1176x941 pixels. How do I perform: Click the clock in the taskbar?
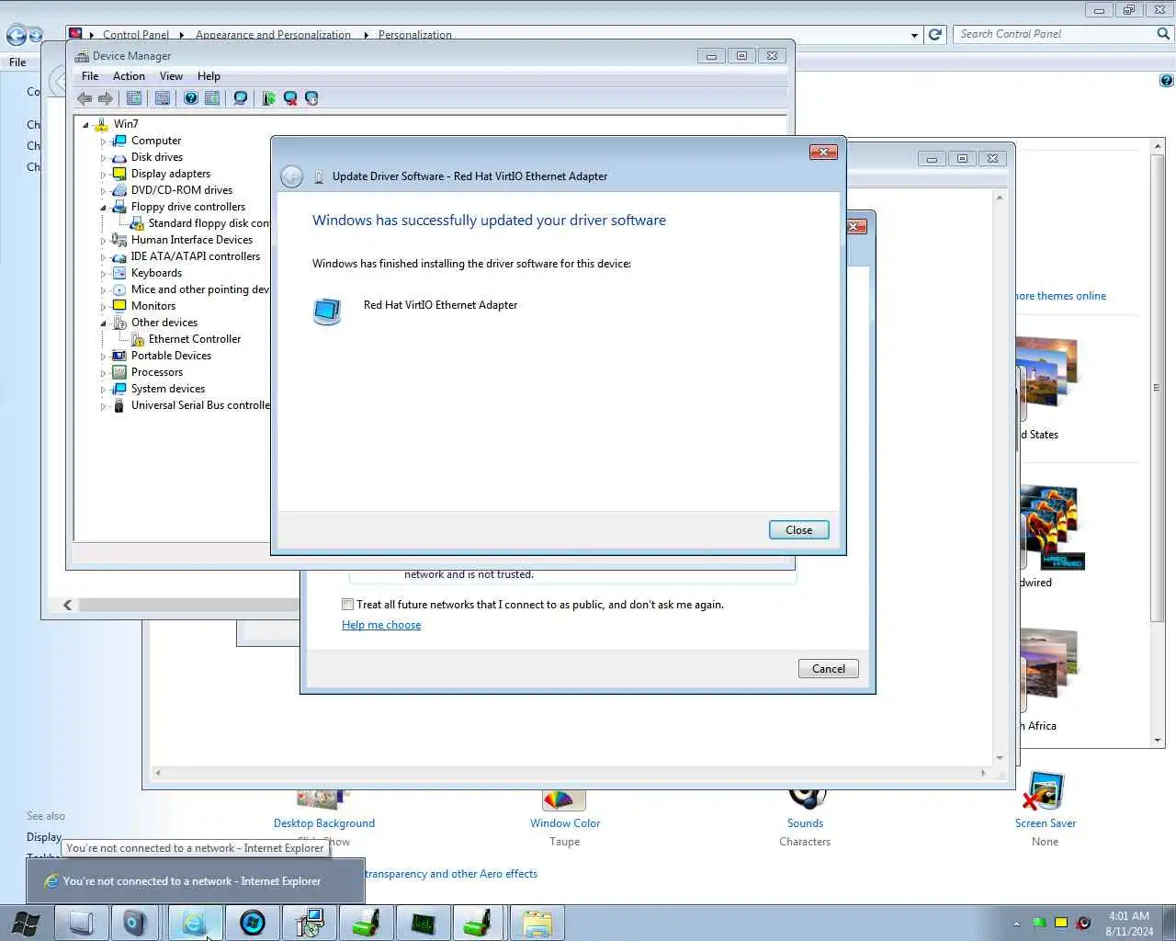point(1129,924)
